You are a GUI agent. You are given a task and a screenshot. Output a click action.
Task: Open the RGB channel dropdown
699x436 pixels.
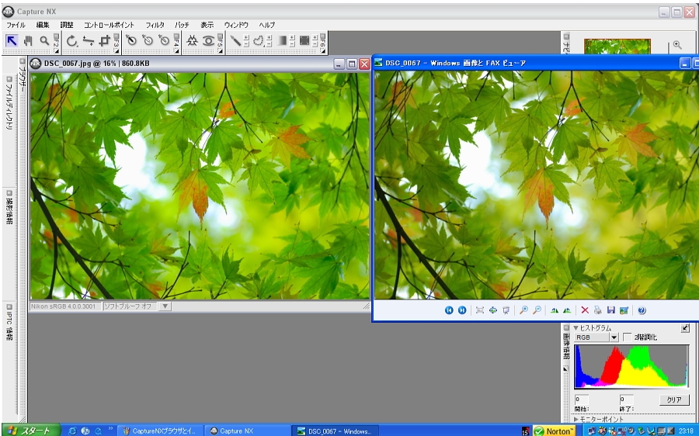[614, 337]
